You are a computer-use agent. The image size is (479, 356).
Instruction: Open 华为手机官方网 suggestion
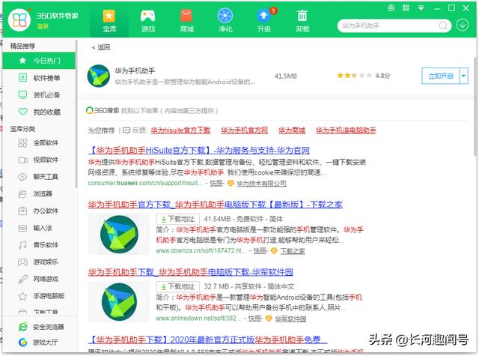(245, 130)
